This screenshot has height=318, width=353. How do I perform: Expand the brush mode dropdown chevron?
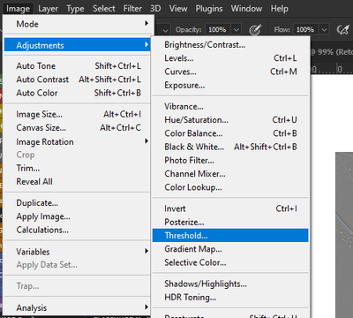pyautogui.click(x=165, y=30)
